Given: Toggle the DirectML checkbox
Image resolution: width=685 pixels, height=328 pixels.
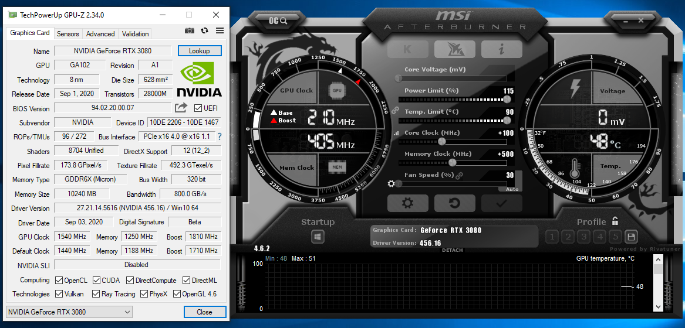Looking at the screenshot, I should point(186,280).
